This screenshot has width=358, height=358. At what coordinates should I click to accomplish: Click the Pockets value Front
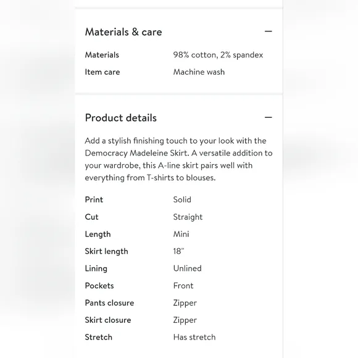coord(183,286)
